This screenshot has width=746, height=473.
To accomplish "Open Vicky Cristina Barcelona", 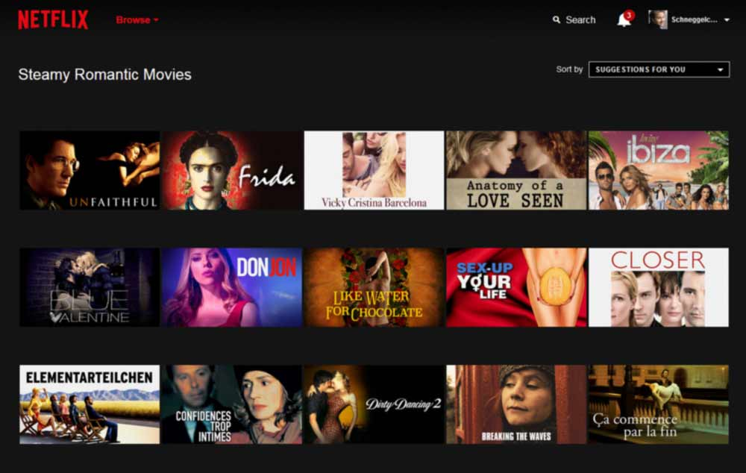I will pos(374,169).
